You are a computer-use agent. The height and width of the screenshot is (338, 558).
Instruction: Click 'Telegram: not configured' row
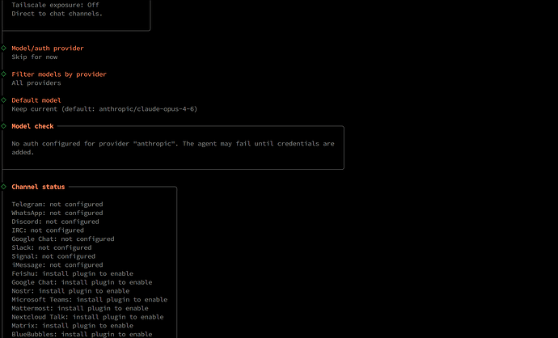(57, 205)
